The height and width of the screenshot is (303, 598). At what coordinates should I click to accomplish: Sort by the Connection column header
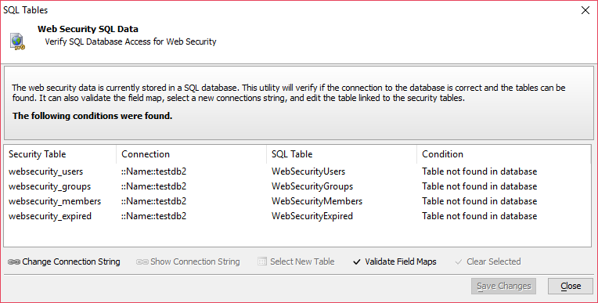pos(191,154)
